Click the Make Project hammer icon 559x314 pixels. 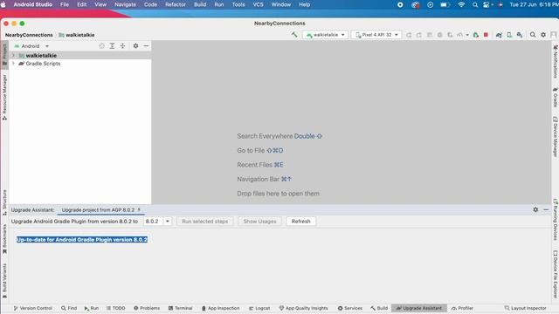click(294, 35)
